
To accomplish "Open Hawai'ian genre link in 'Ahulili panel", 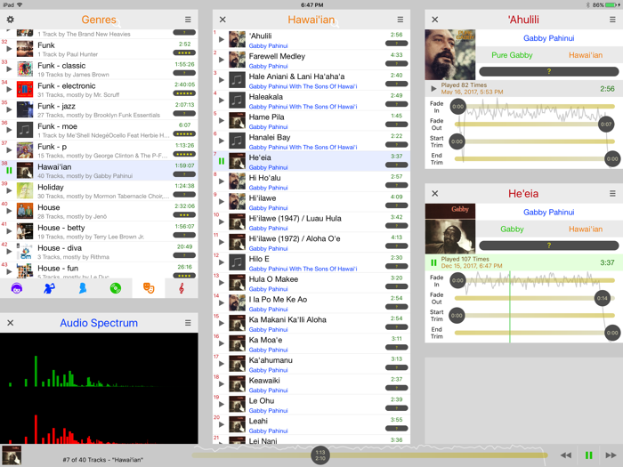I will coord(586,55).
